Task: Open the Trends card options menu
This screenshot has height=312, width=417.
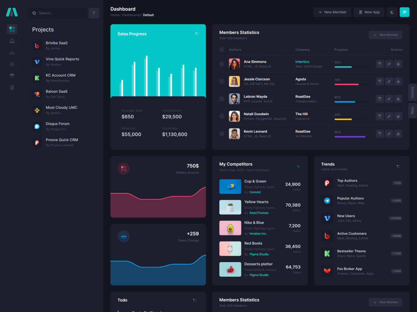Action: [x=398, y=166]
